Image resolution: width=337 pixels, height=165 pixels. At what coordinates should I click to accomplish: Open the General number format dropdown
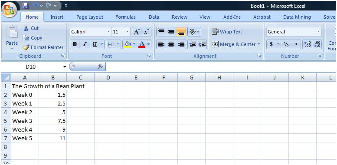(318, 32)
